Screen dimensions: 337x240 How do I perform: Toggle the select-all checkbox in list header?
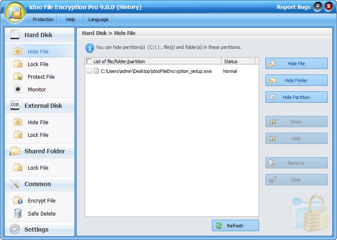pos(89,61)
